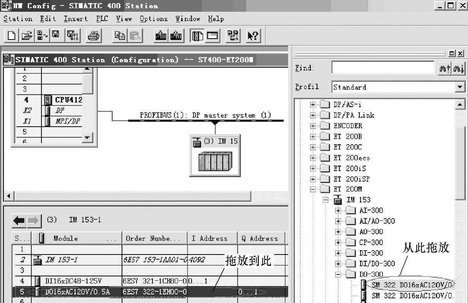The image size is (468, 303).
Task: Open the View menu
Action: tap(124, 19)
